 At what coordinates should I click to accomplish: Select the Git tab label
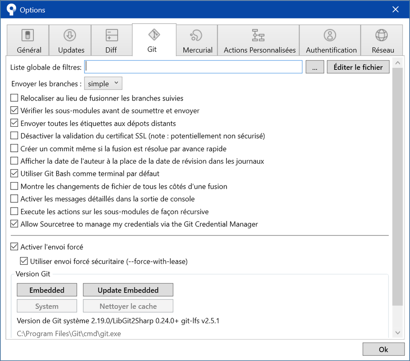[152, 49]
